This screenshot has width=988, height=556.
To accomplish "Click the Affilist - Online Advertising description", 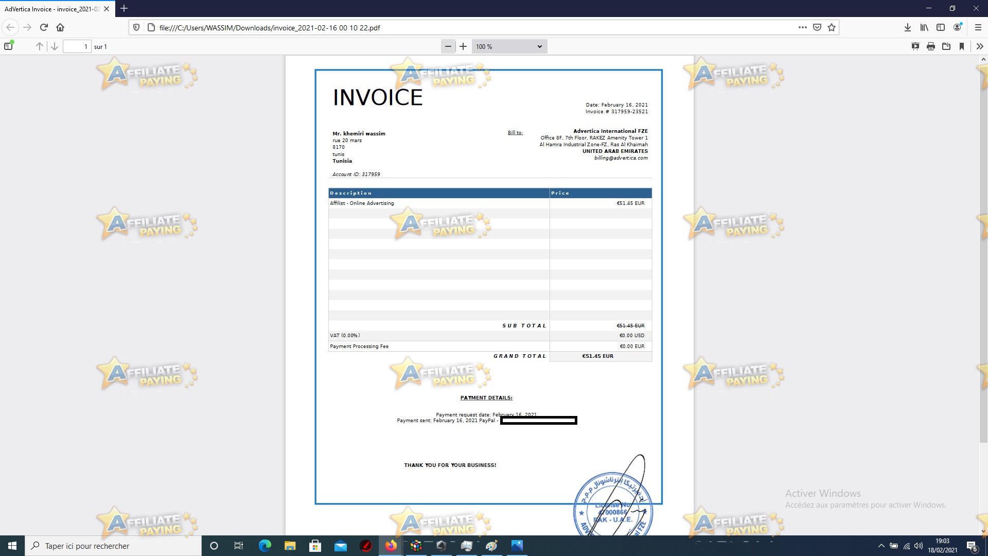I will point(362,203).
